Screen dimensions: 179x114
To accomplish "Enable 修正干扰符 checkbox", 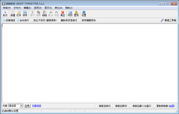I will click(32, 20).
